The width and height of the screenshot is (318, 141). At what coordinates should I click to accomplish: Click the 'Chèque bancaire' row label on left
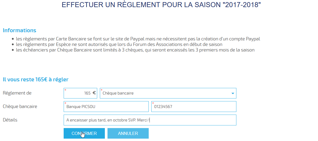point(20,106)
